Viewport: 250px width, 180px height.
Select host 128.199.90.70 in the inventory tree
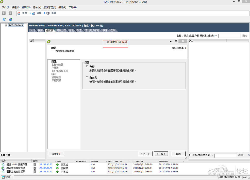16,25
